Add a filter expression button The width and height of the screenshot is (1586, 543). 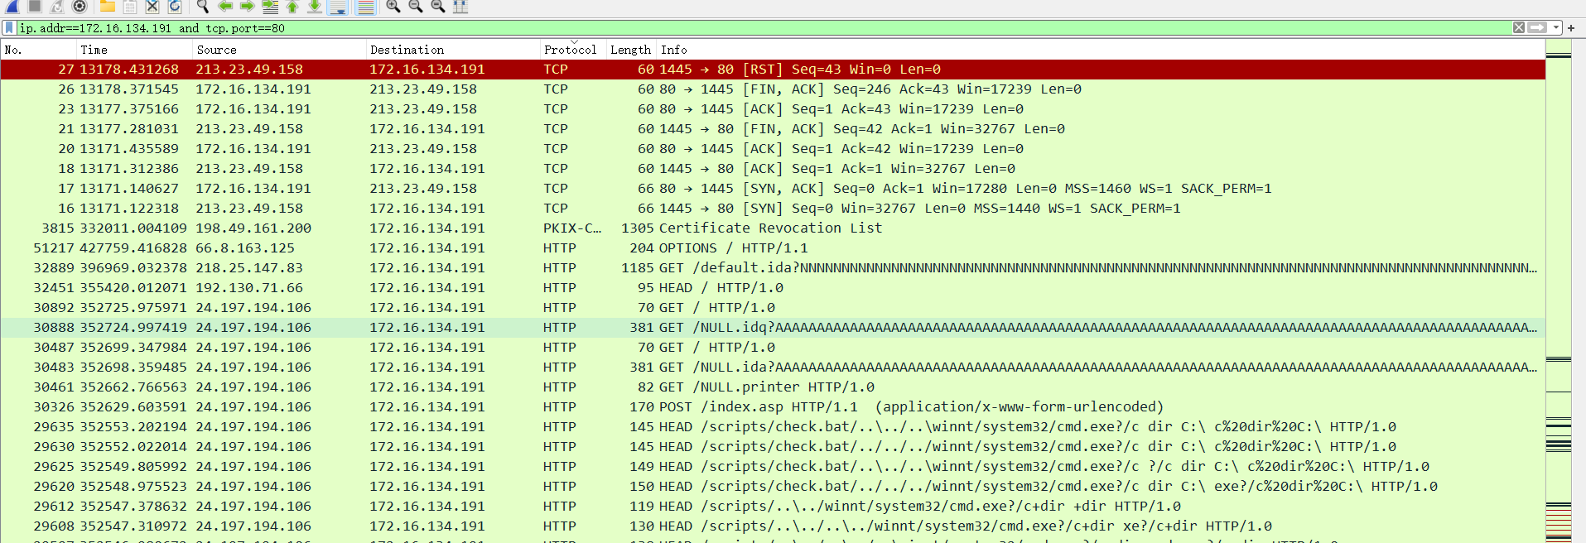[x=1571, y=27]
